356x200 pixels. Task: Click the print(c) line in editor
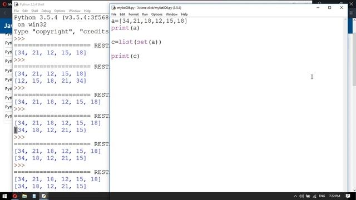(125, 56)
